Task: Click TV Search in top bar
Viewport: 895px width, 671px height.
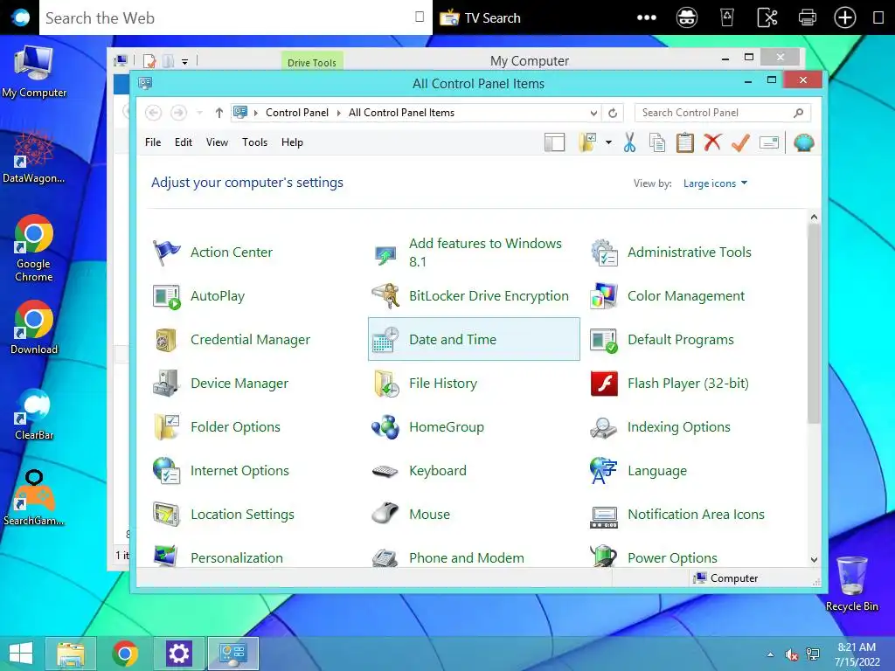Action: tap(480, 18)
